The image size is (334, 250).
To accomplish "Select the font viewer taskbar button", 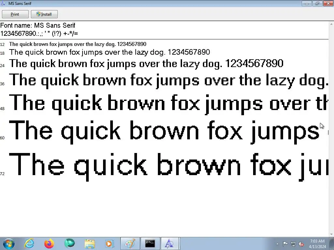I will 170,243.
